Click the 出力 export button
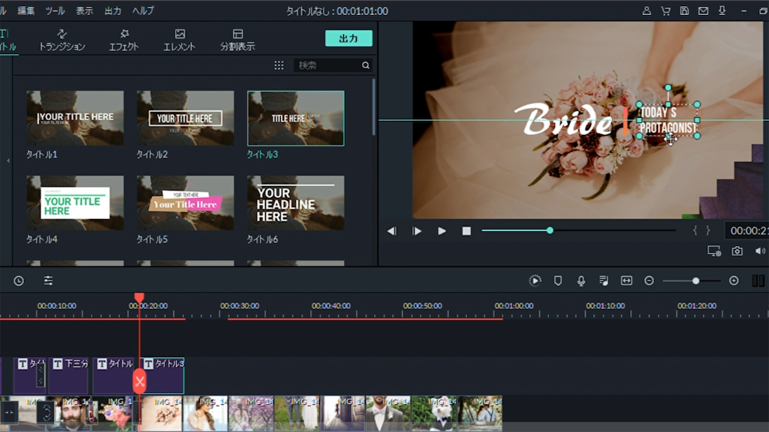Viewport: 769px width, 432px height. pos(348,38)
